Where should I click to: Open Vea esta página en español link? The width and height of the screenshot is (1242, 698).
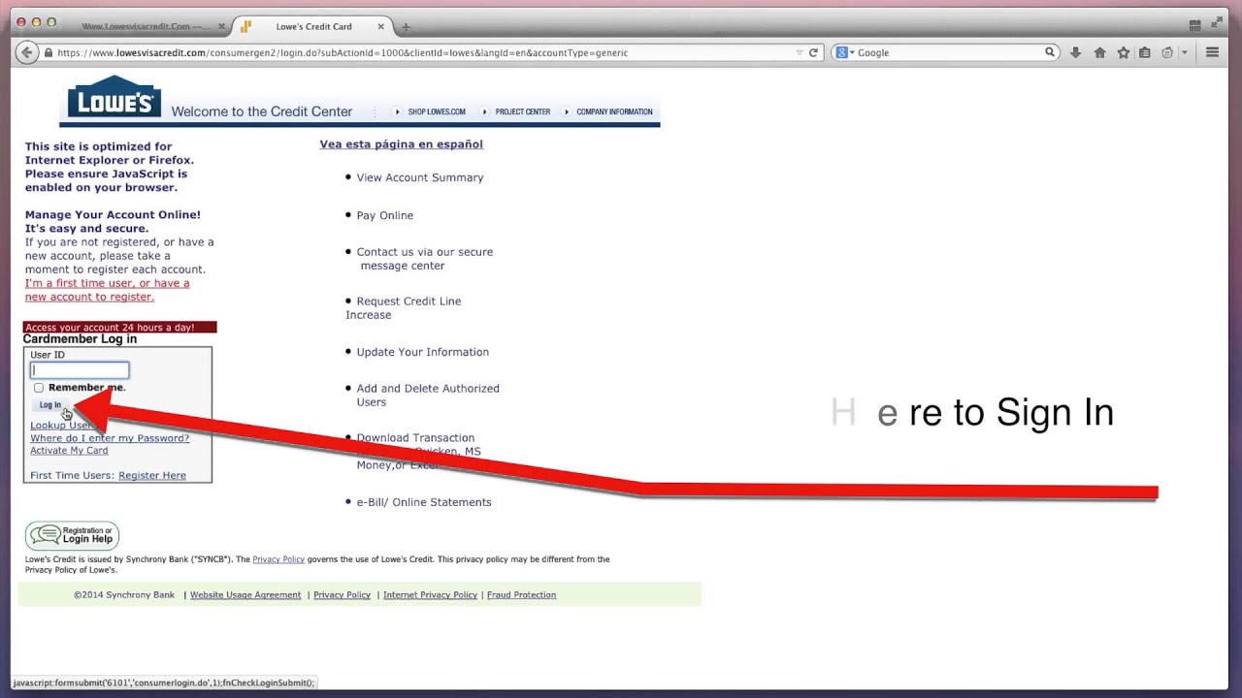[401, 144]
